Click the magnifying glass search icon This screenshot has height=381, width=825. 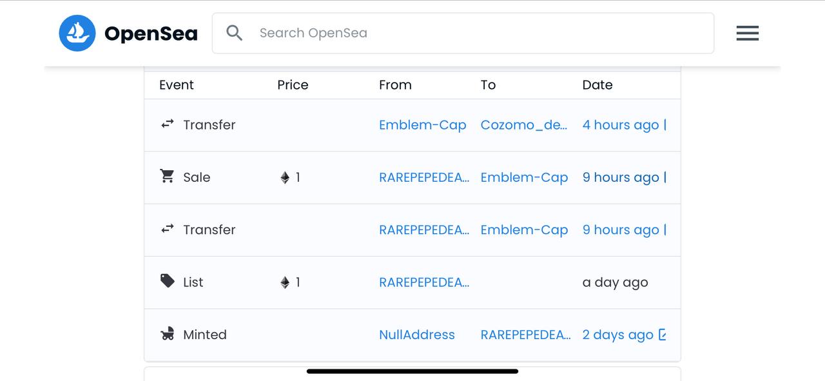pos(235,33)
